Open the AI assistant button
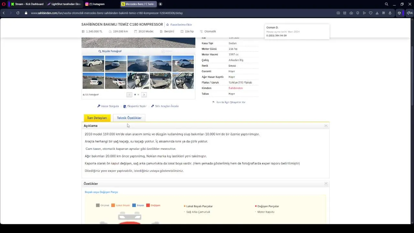The height and width of the screenshot is (233, 414). tap(409, 13)
